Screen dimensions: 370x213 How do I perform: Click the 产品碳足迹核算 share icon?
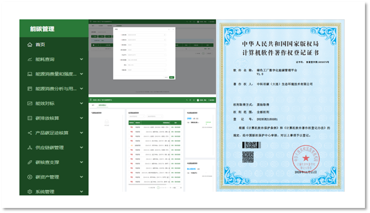tap(30, 133)
